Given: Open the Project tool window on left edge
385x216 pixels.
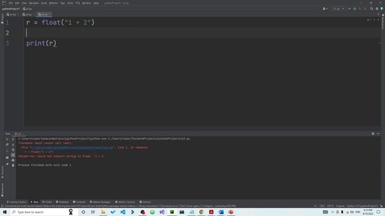Looking at the screenshot, I should pos(2,19).
